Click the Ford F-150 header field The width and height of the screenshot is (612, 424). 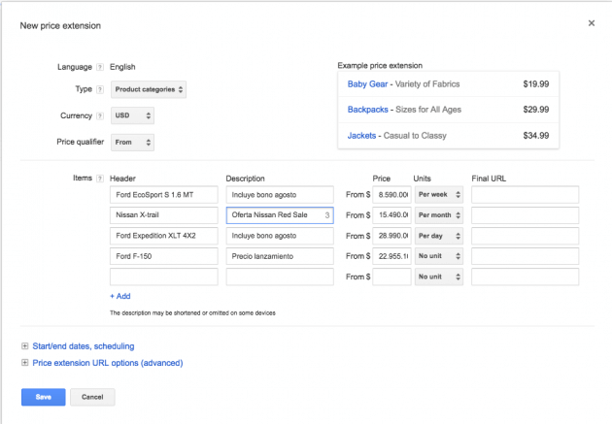164,256
